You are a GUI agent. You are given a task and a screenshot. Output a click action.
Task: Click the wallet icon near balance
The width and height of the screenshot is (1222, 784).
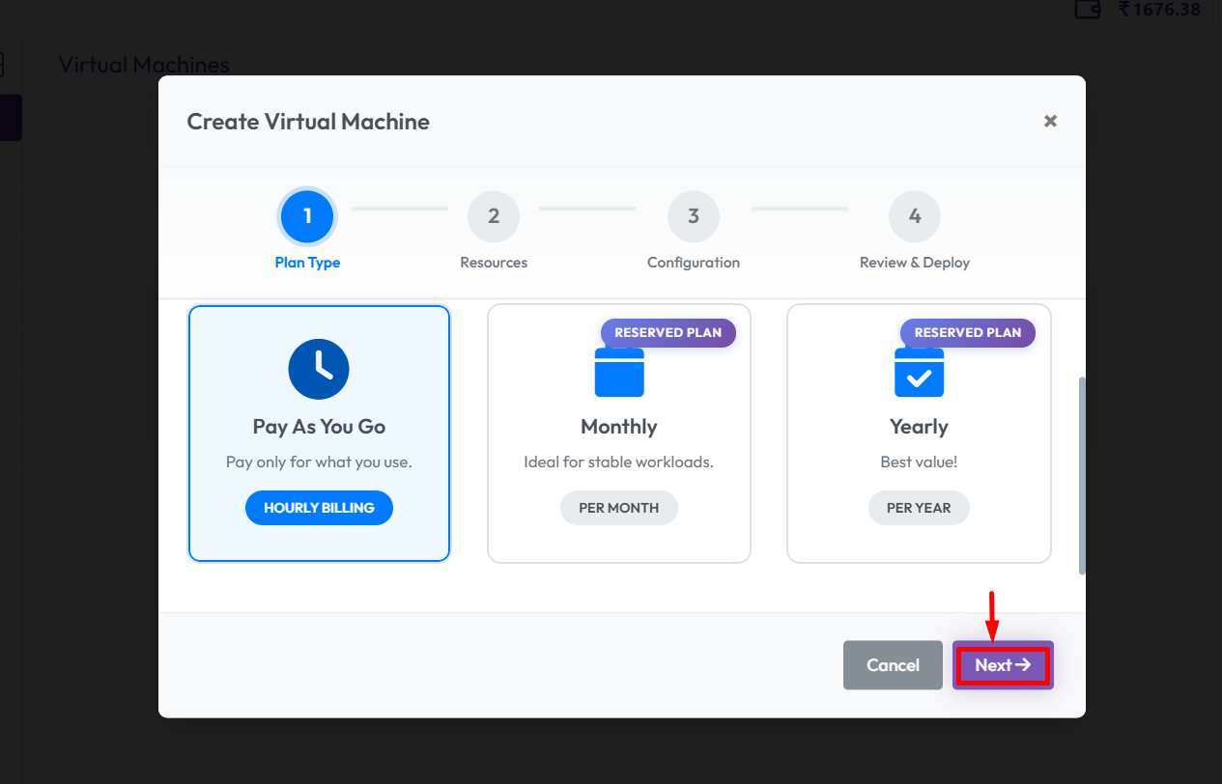pos(1089,10)
